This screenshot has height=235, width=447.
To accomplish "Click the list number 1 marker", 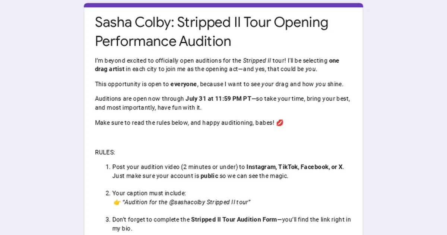I will (x=108, y=167).
